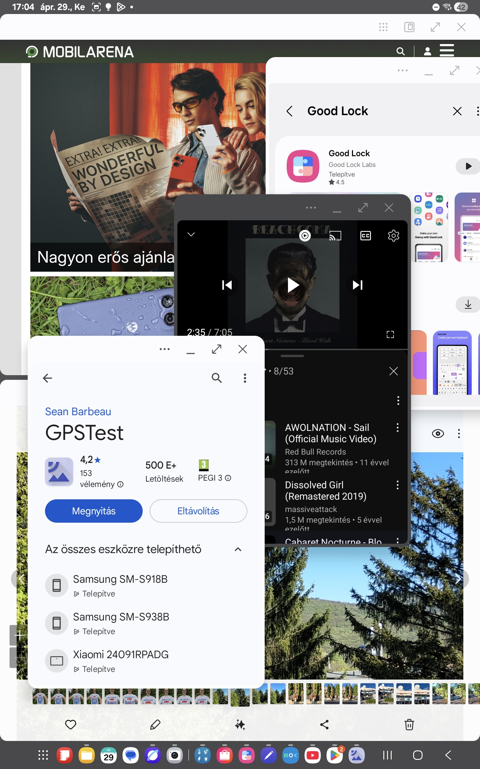Open the GPSTest app icon
Screen dimensions: 480x769
[59, 472]
